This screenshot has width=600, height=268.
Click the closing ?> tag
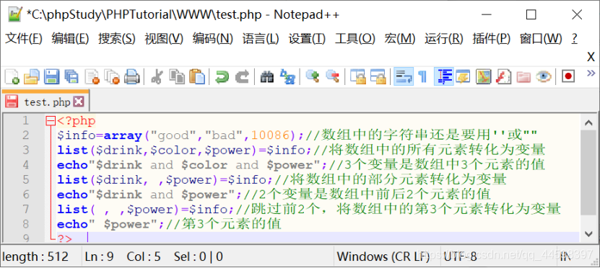click(65, 239)
